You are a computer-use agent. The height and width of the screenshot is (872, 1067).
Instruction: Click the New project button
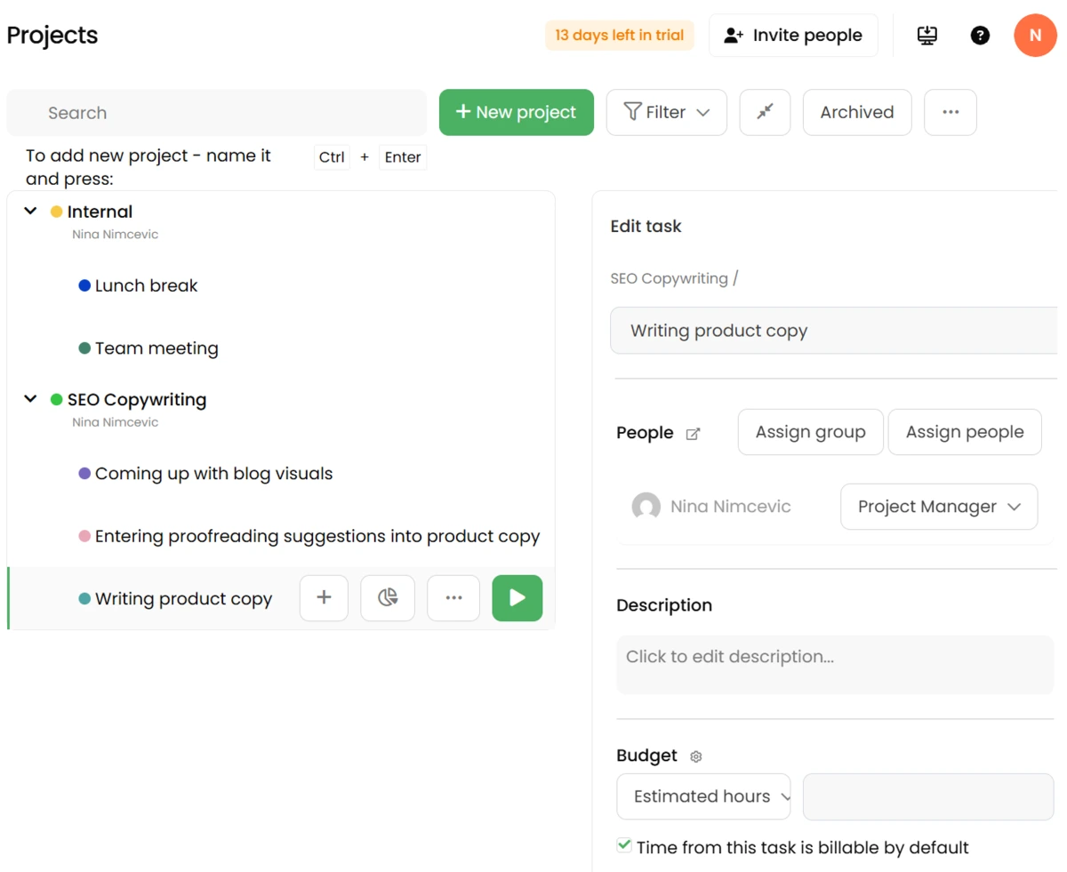[x=517, y=112]
